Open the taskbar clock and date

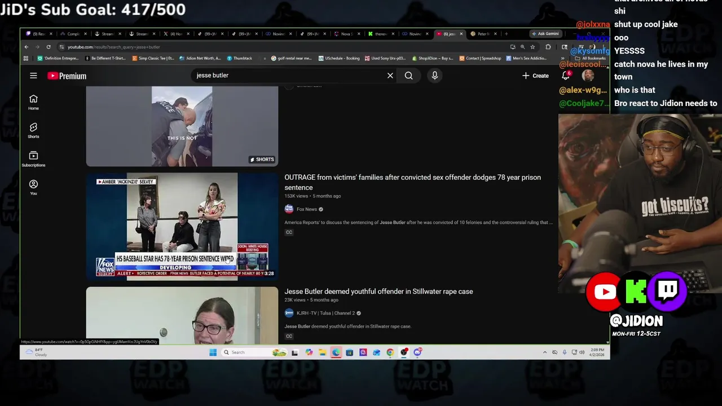click(597, 352)
